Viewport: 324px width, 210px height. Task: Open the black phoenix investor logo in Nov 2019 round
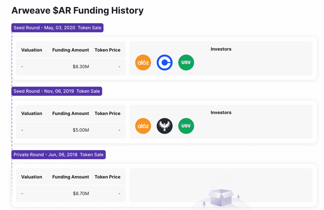(165, 126)
